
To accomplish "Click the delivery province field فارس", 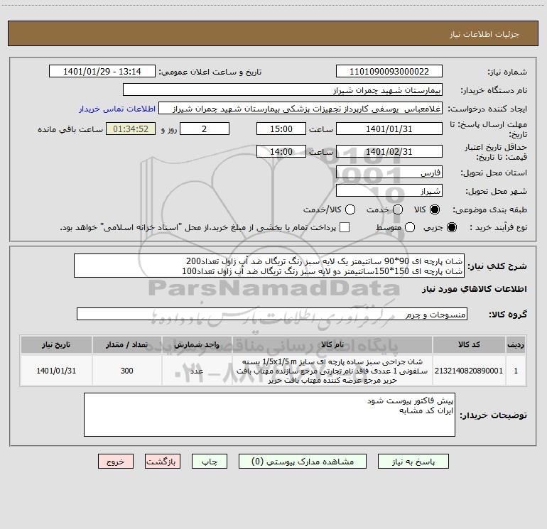I will point(389,172).
